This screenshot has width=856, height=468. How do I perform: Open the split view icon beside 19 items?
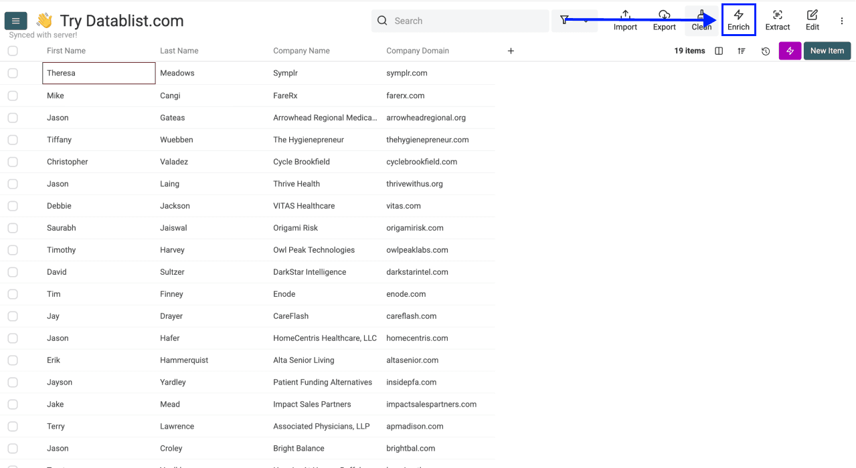coord(718,50)
